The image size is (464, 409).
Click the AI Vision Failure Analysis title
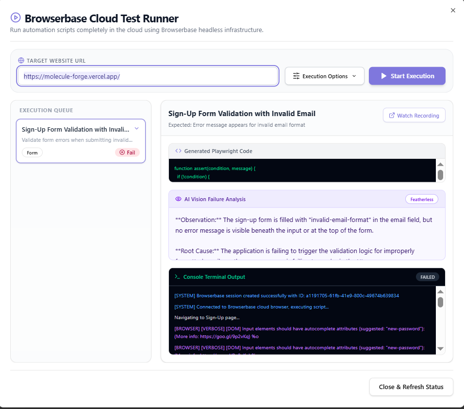point(215,199)
